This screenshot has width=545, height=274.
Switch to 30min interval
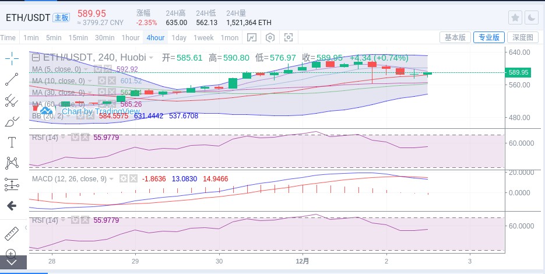point(105,37)
